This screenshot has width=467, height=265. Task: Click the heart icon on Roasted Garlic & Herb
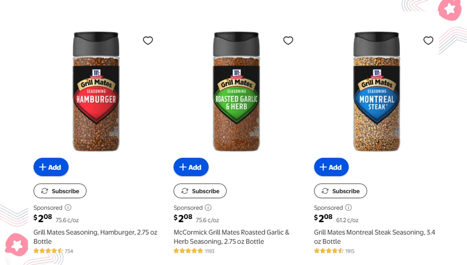288,40
